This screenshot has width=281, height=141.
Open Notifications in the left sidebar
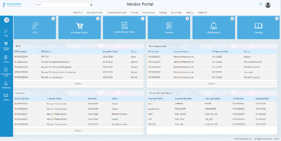[6, 85]
